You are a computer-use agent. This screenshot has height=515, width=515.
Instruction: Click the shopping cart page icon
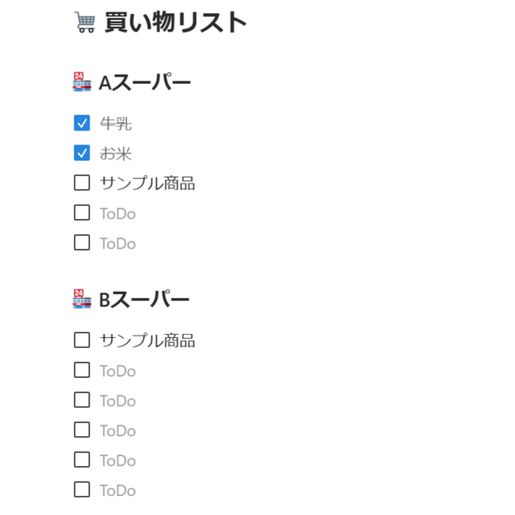click(x=85, y=22)
